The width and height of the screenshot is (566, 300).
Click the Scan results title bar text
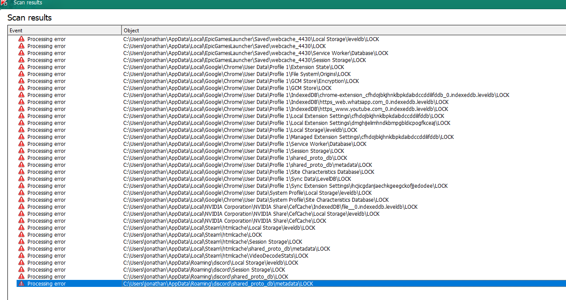tap(28, 3)
